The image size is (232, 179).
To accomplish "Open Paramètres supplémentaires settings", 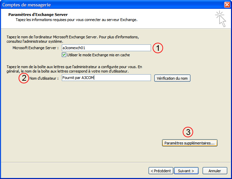I will tap(189, 143).
